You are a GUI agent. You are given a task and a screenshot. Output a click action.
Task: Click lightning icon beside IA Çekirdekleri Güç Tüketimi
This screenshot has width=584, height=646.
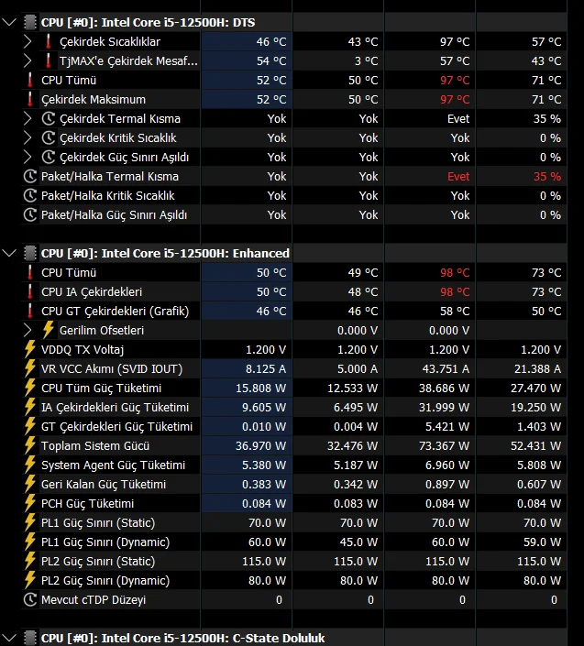coord(29,407)
